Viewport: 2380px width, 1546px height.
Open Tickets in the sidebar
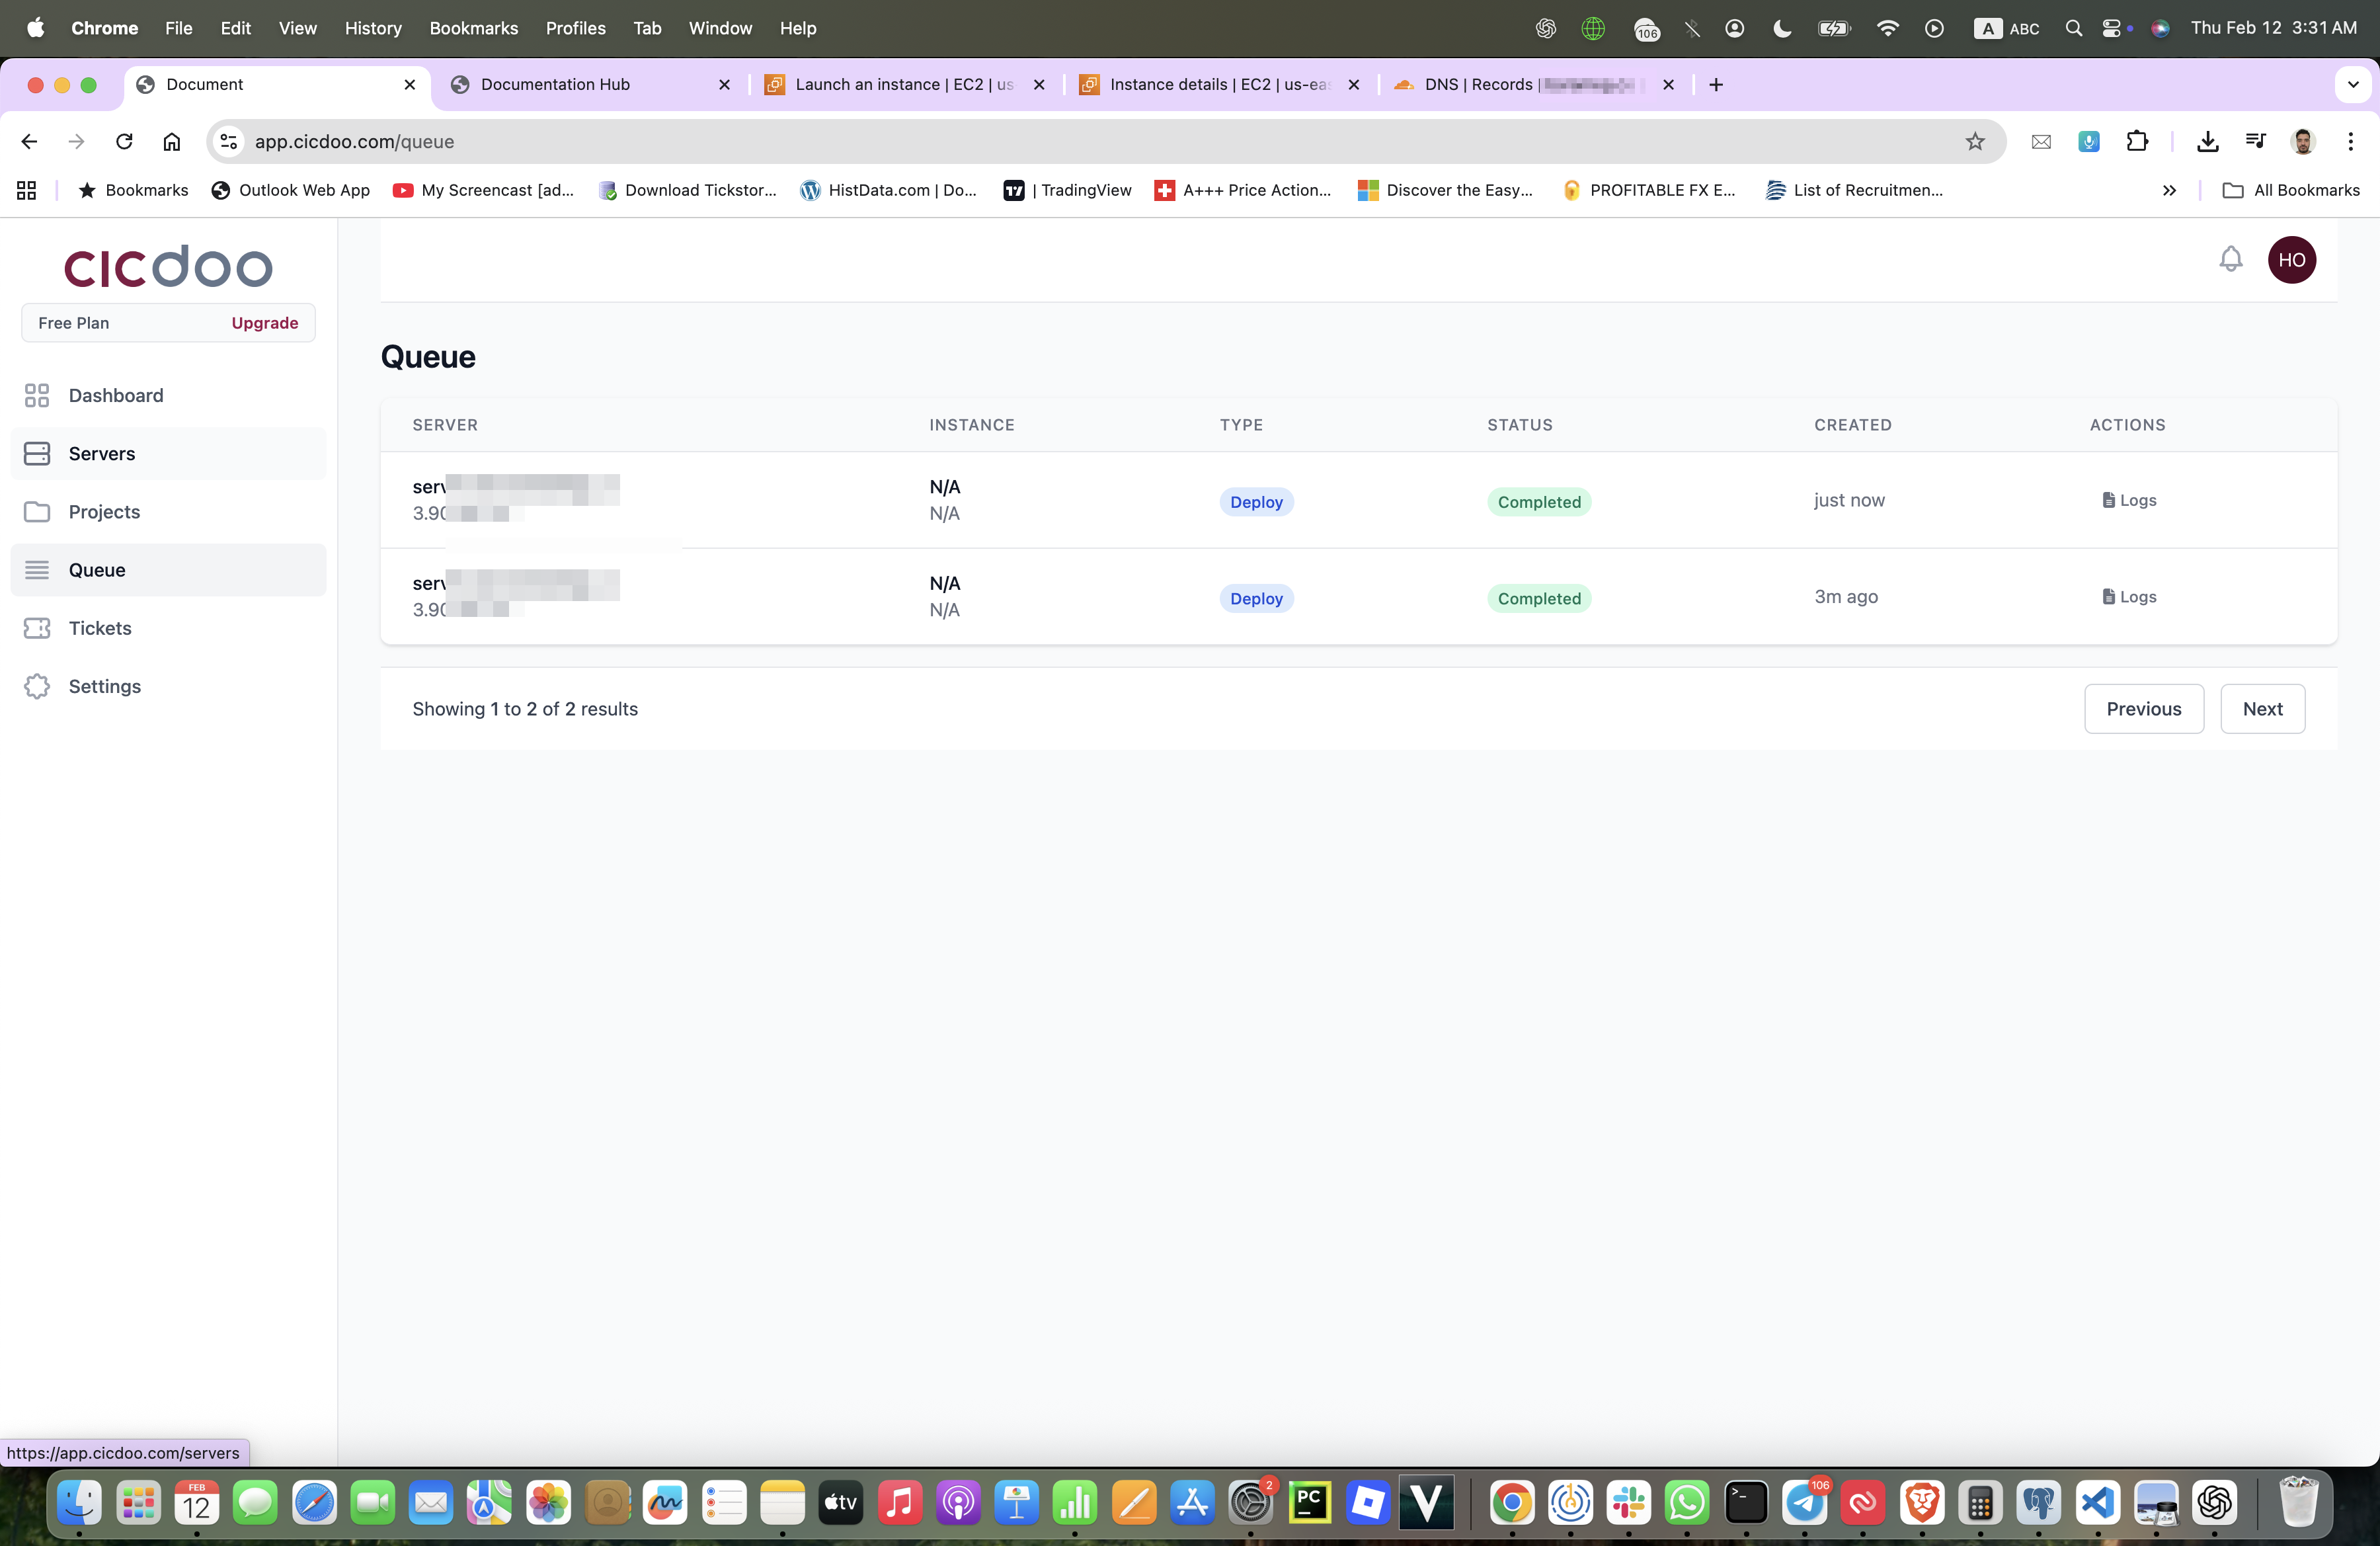99,628
